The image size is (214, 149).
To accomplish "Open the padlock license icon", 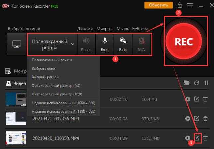I will (x=180, y=5).
